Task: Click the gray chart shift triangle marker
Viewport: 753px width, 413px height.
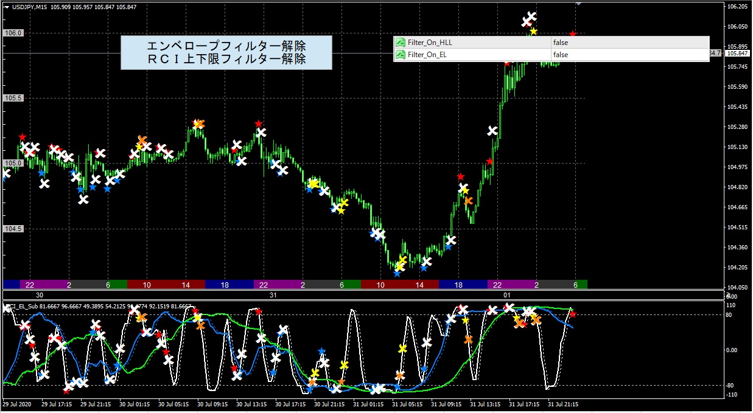Action: [x=578, y=3]
